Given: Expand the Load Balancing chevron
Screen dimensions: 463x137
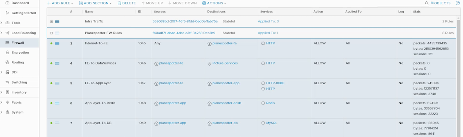Looking at the screenshot, I should tap(1, 33).
